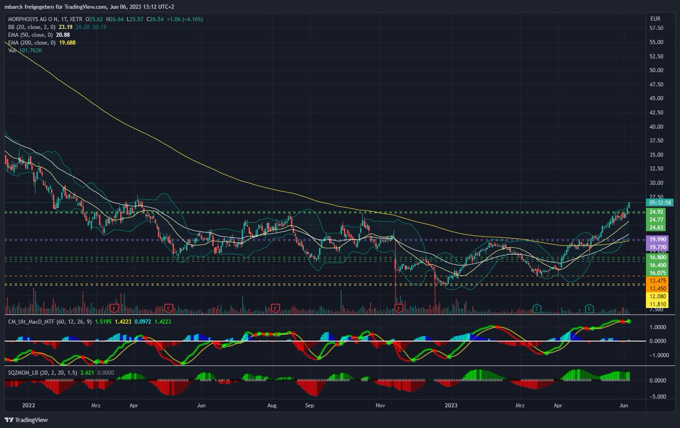Click the green 24.77 price level label
This screenshot has width=680, height=428.
click(657, 219)
